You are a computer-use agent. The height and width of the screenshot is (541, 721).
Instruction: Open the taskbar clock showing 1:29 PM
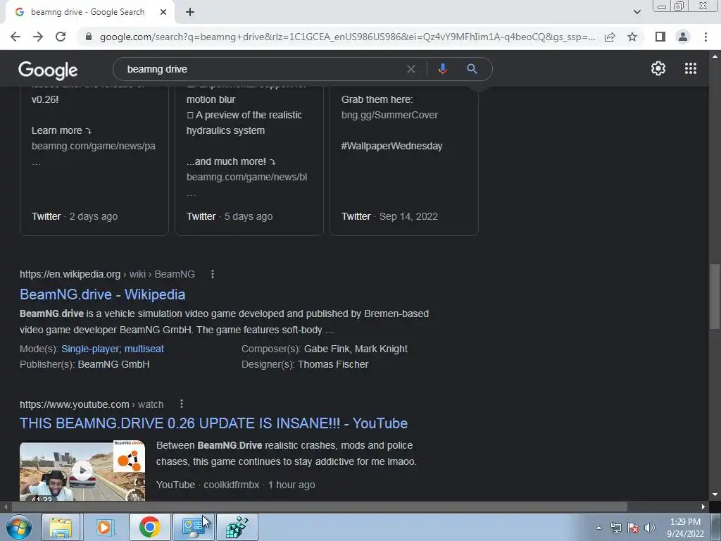[x=685, y=528]
